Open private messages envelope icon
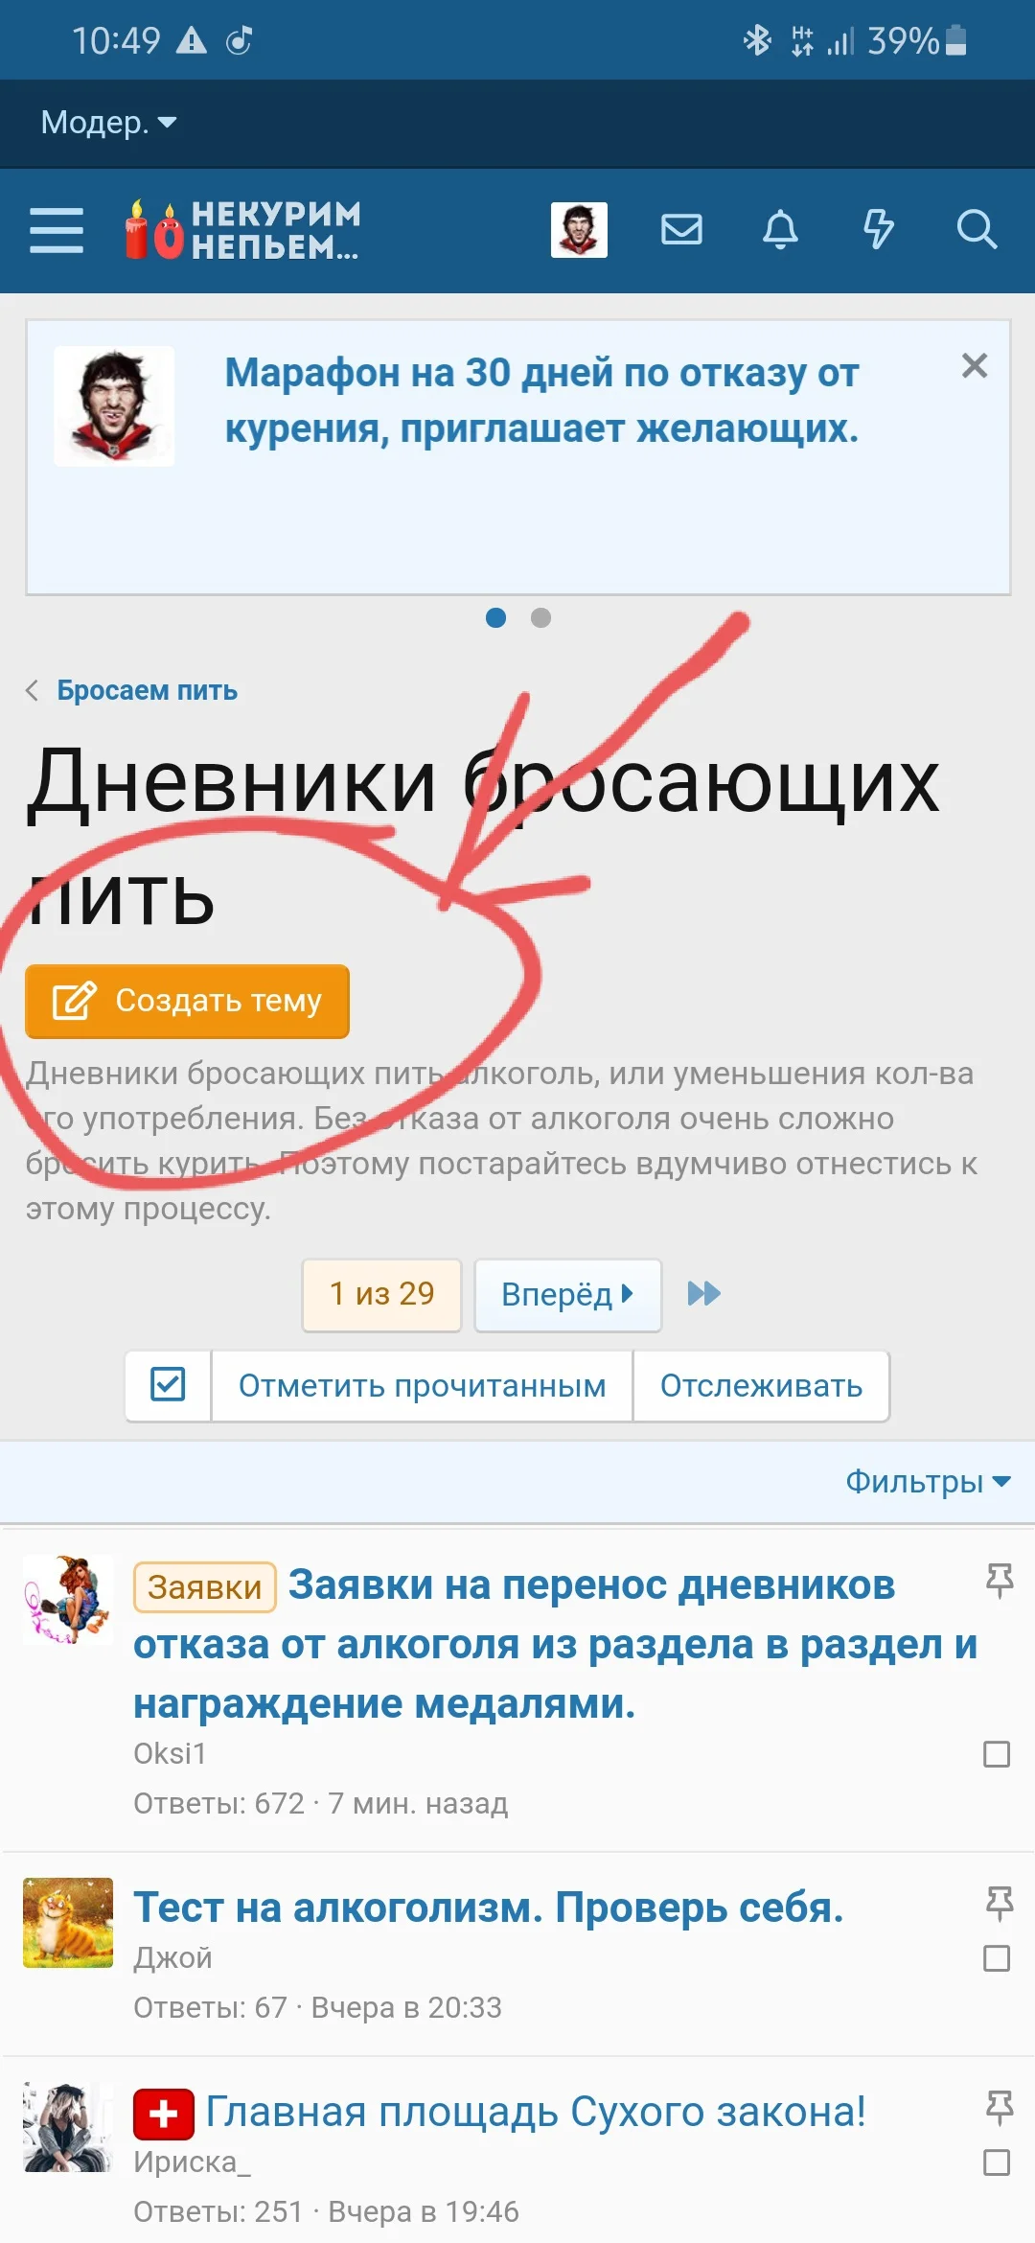 point(681,230)
